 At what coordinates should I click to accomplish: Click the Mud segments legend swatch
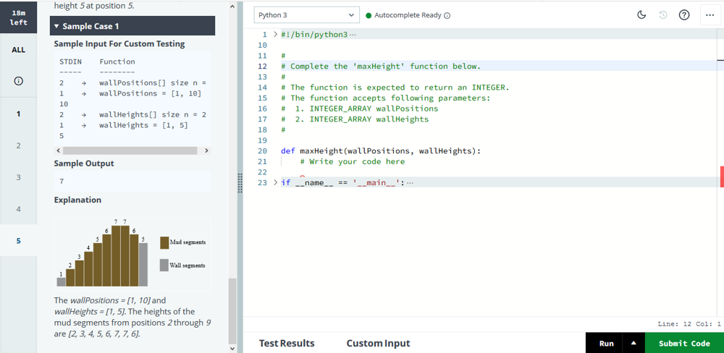click(x=164, y=242)
